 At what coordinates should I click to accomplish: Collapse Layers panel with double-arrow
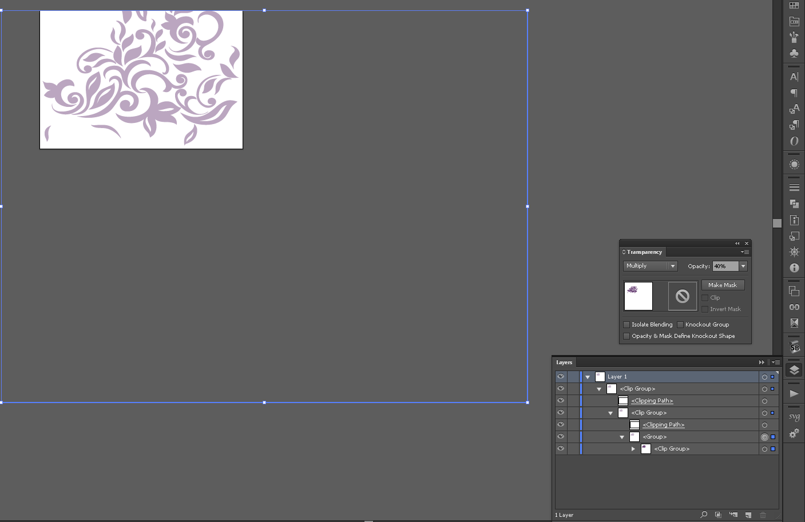coord(762,362)
